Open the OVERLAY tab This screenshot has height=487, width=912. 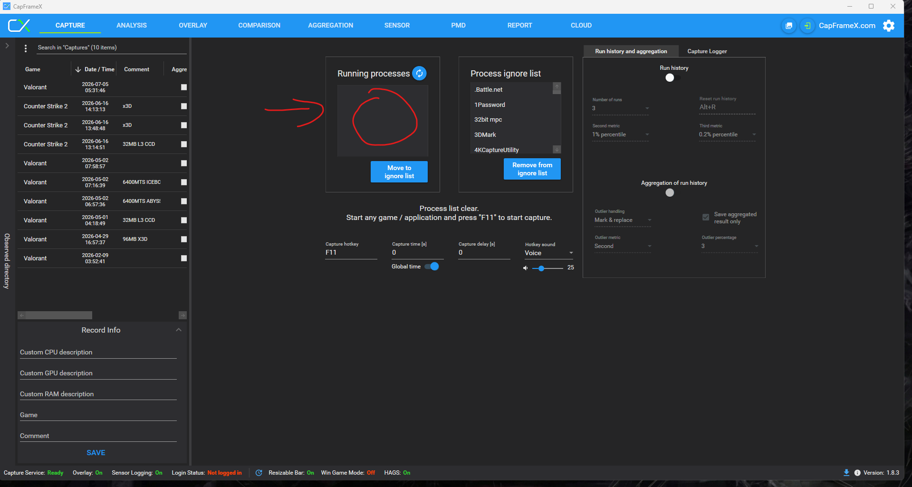click(x=193, y=26)
